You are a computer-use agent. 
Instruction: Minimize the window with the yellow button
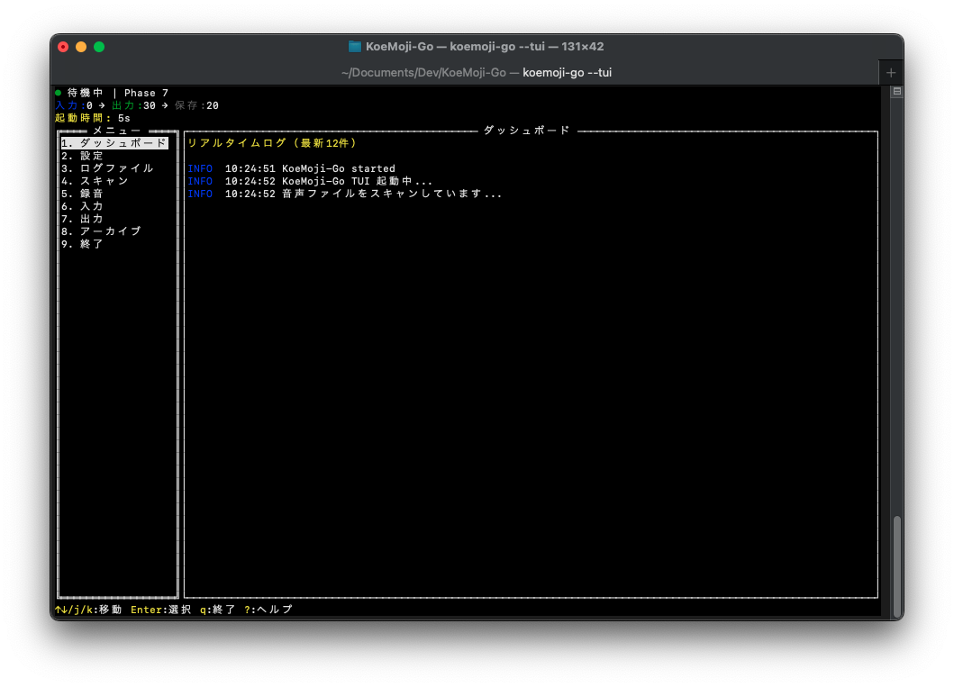point(81,47)
